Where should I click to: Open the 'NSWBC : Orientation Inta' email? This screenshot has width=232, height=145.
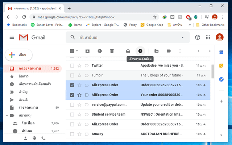point(138,115)
